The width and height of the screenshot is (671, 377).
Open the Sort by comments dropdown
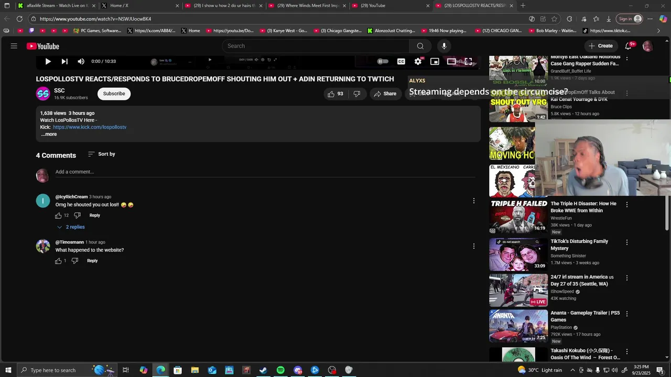102,154
